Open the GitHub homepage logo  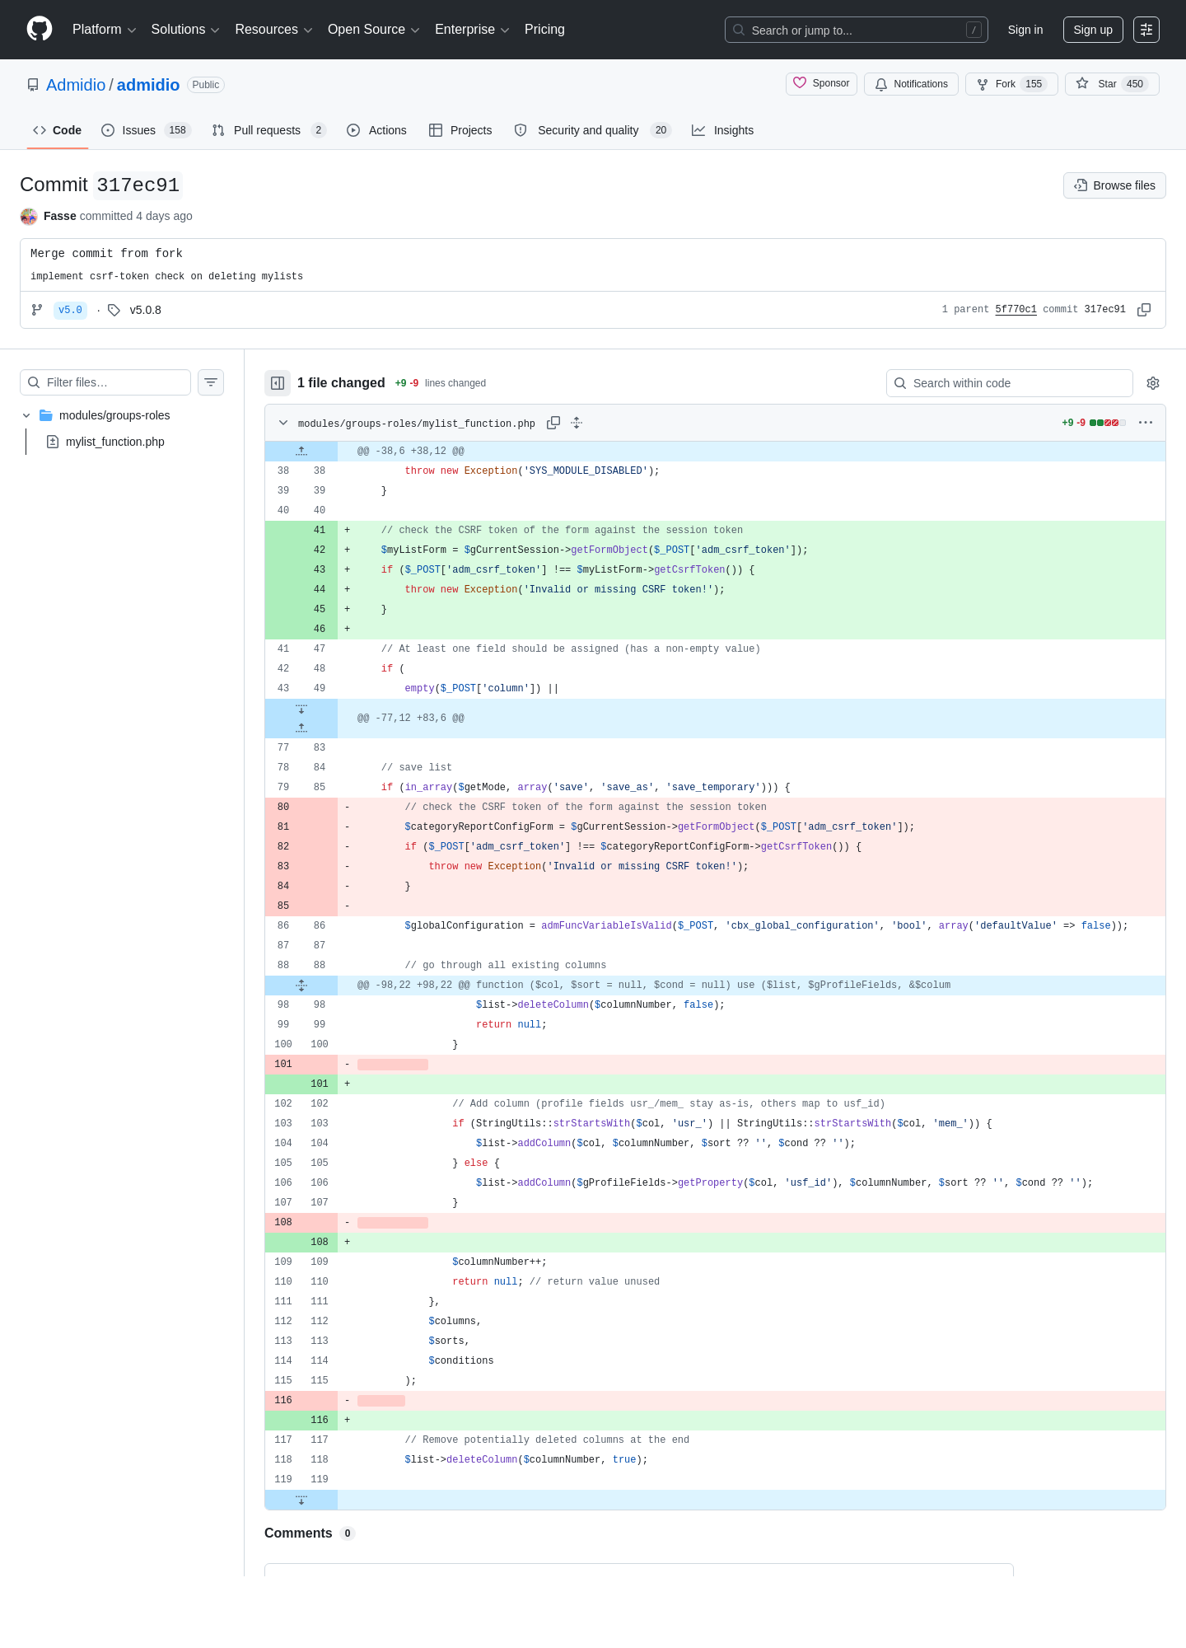40,29
